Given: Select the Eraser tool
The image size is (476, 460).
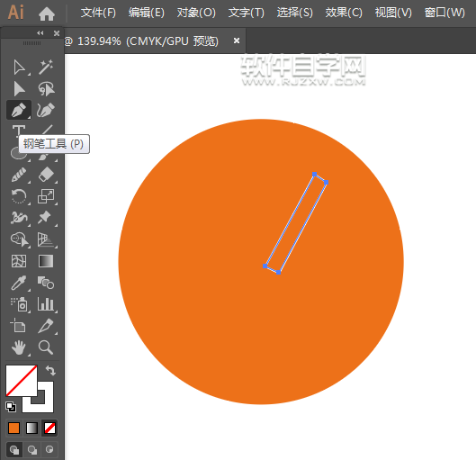Looking at the screenshot, I should click(46, 175).
